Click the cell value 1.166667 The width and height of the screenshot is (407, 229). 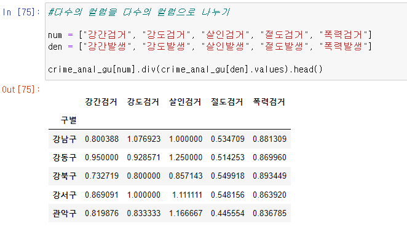(x=186, y=213)
